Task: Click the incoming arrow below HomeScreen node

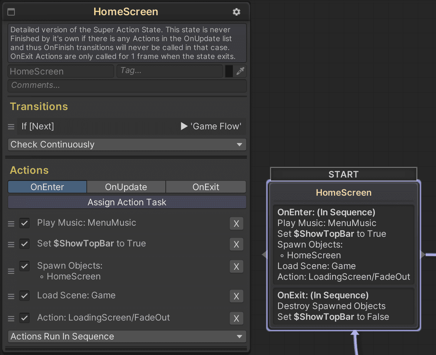Action: (x=355, y=333)
